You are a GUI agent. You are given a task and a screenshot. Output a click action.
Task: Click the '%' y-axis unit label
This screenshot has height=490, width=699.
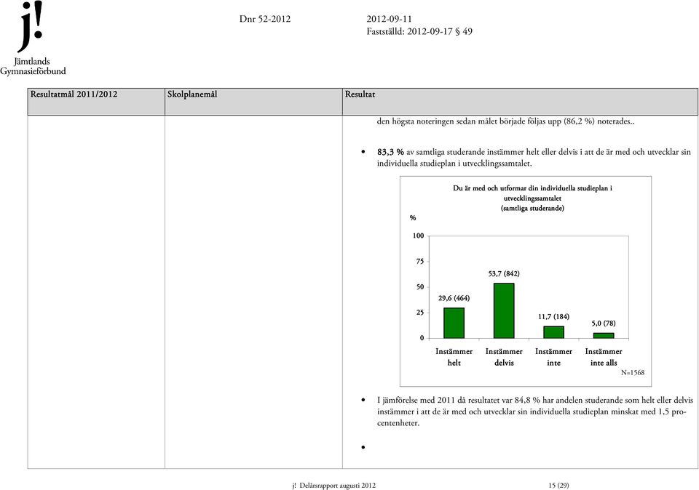(413, 217)
